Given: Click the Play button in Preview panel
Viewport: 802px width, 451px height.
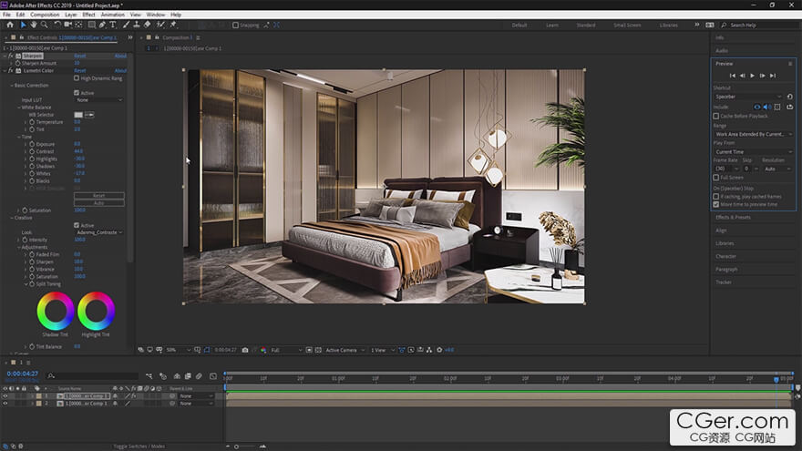Looking at the screenshot, I should click(x=752, y=76).
